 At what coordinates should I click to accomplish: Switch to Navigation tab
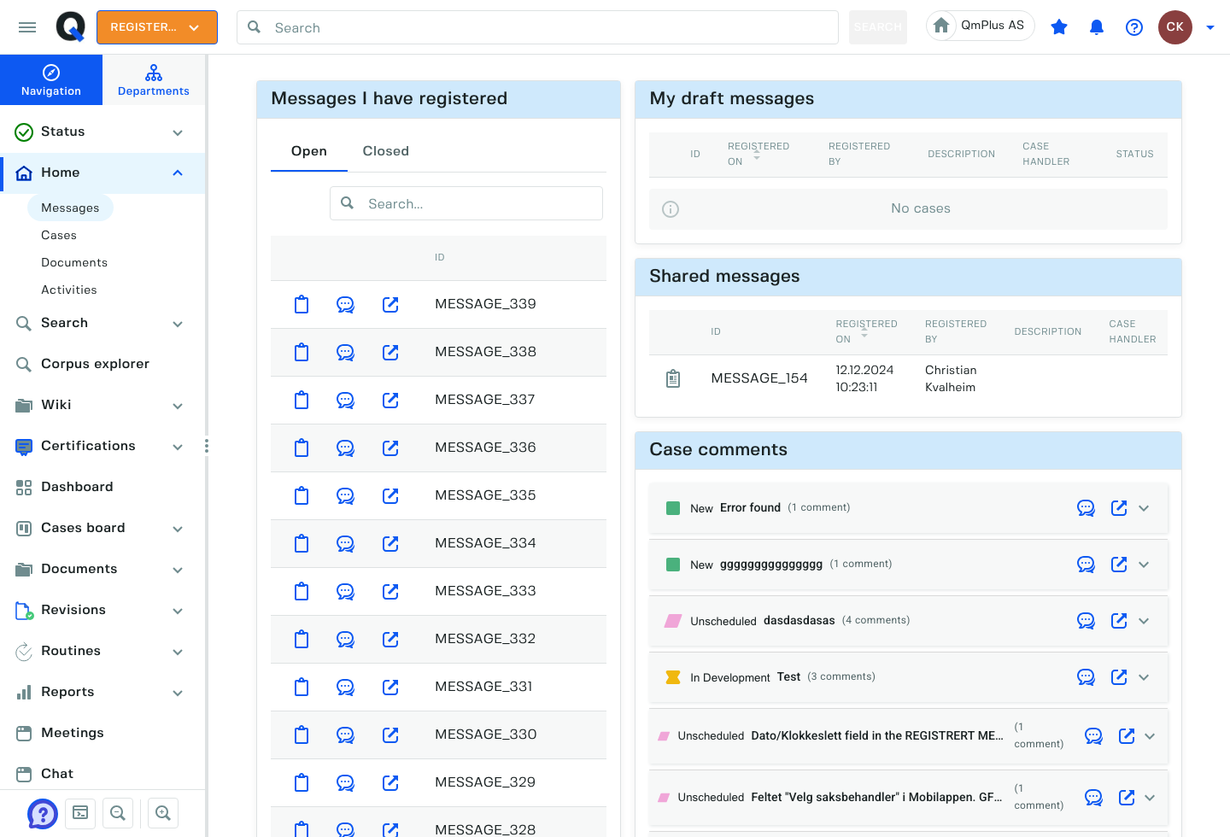tap(51, 80)
